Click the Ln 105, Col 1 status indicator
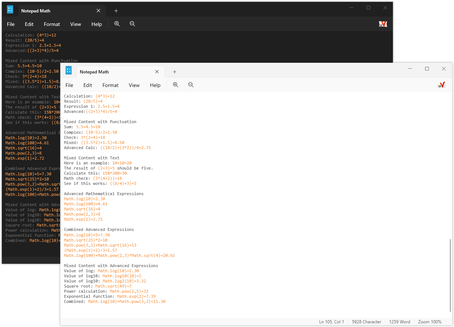The width and height of the screenshot is (454, 327). point(331,322)
